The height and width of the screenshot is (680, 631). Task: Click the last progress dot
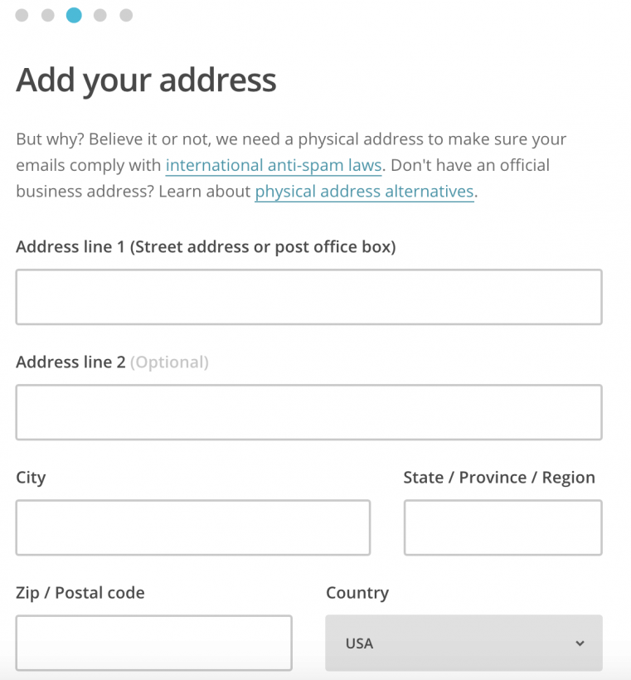[125, 15]
